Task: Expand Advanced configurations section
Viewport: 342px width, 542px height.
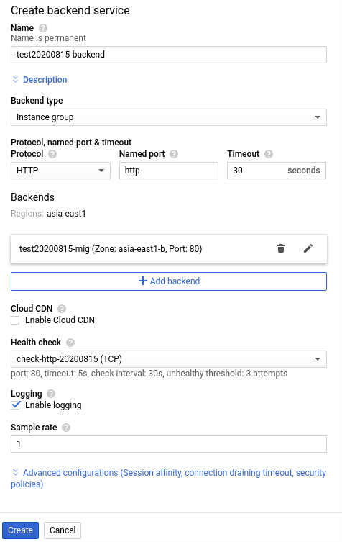Action: 168,479
